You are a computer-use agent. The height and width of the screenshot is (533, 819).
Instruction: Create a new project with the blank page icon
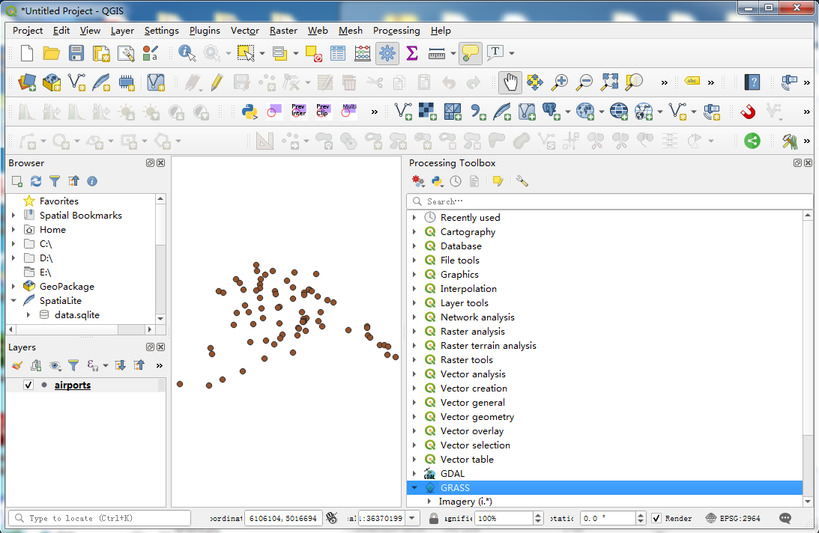click(27, 53)
